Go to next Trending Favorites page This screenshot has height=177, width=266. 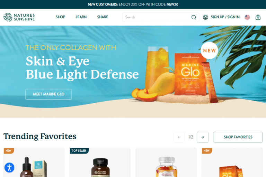coord(203,137)
